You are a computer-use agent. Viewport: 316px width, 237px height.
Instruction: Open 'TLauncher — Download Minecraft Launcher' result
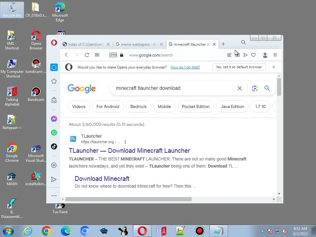pyautogui.click(x=129, y=151)
